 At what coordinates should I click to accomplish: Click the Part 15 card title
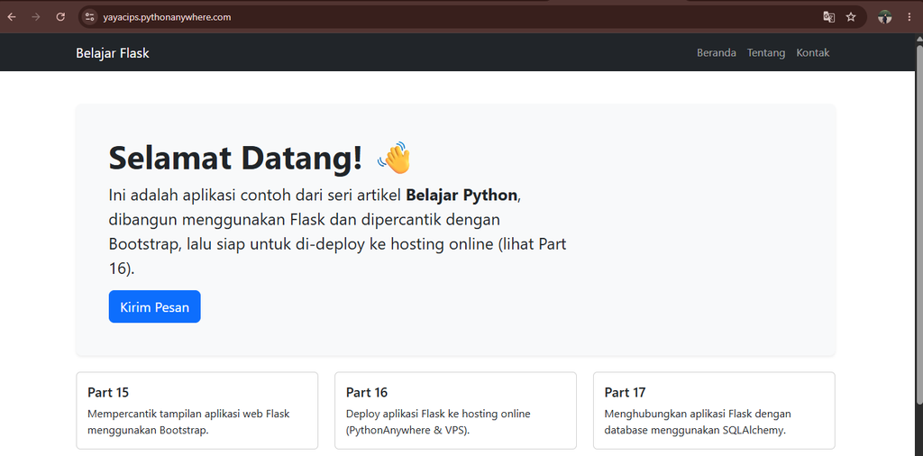(x=108, y=392)
